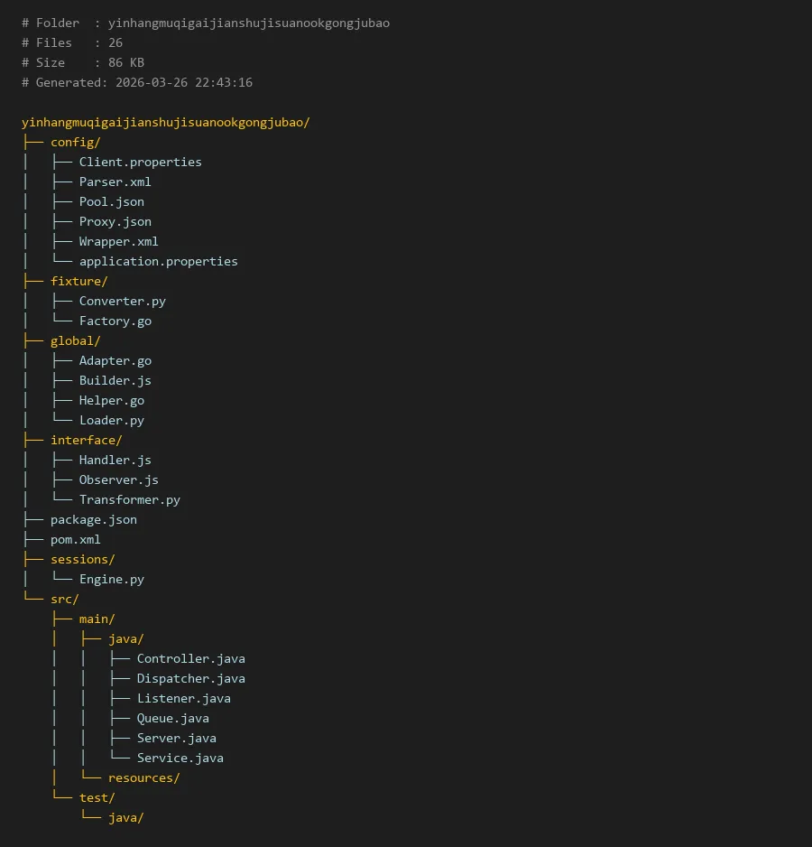Viewport: 812px width, 847px height.
Task: Select Transformer.py in interface folder
Action: coord(129,500)
